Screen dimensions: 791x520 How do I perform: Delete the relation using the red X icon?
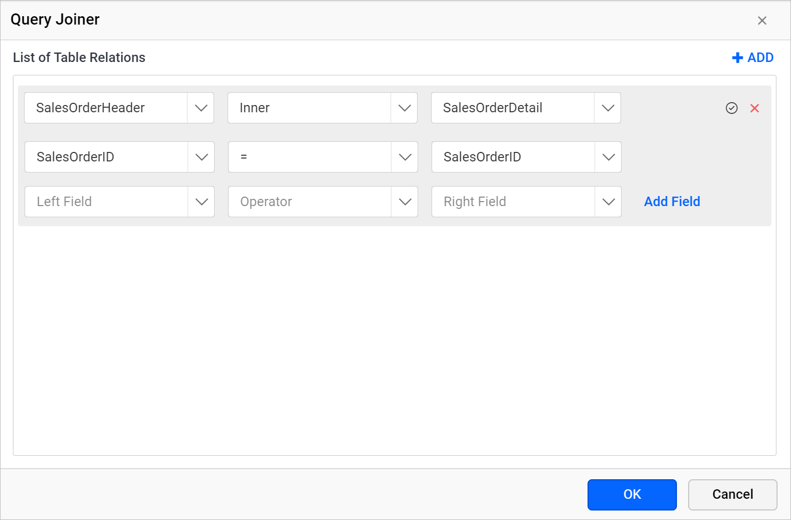click(755, 108)
